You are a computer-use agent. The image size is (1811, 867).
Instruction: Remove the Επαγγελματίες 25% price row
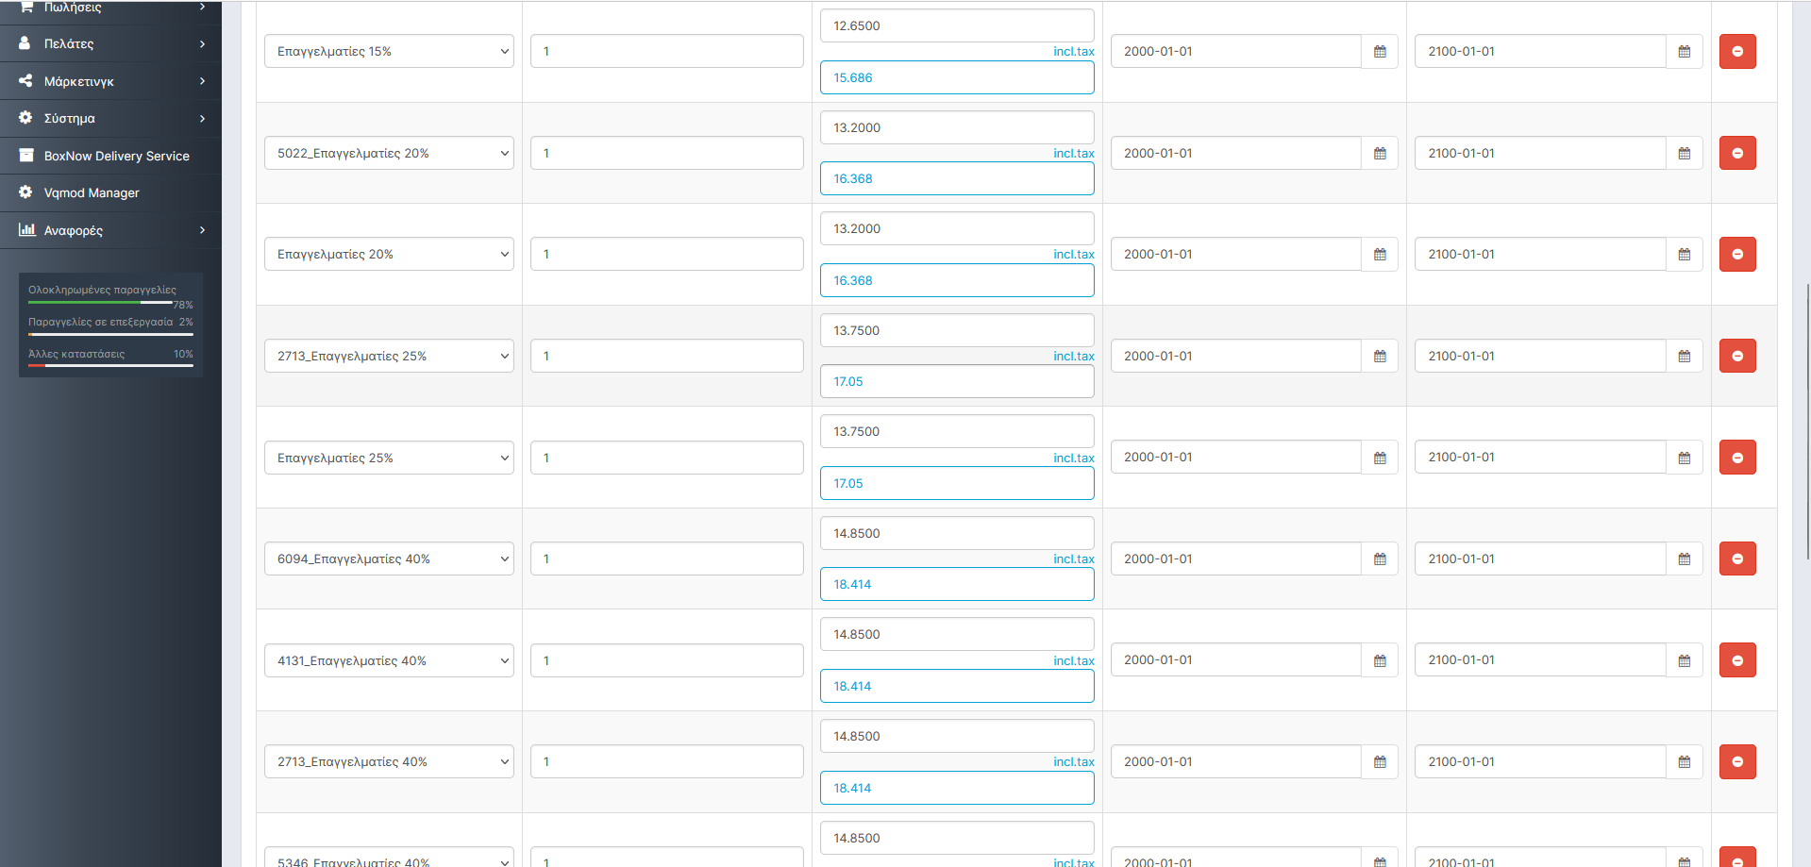click(x=1736, y=458)
